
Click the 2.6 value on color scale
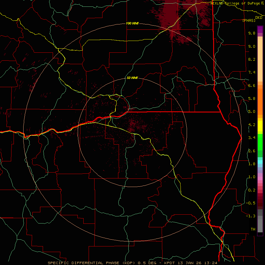(252, 151)
